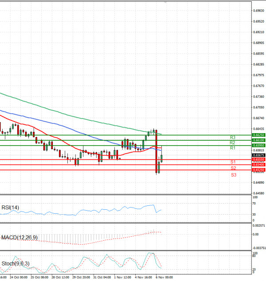The width and height of the screenshot is (266, 281).
Task: Click the 0.64890 price axis value
Action: point(258,183)
